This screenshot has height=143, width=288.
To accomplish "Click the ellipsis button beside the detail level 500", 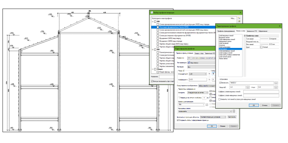I will (207, 105).
